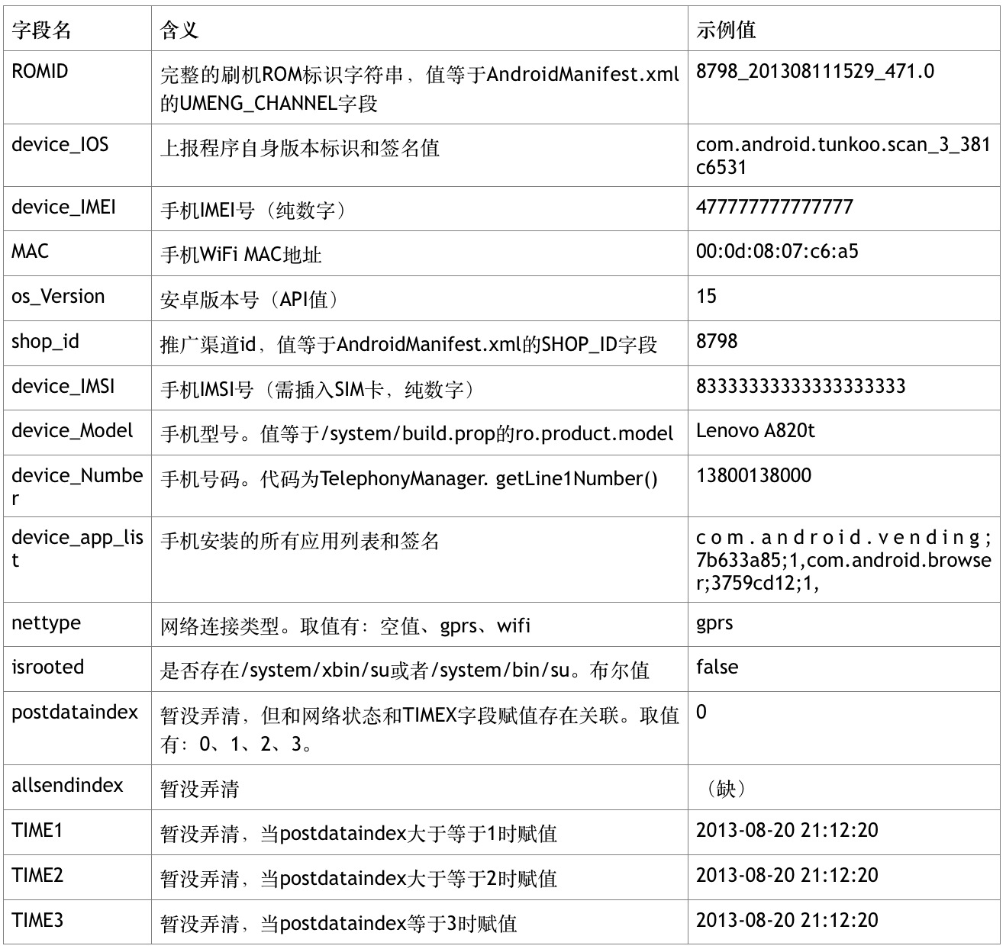Click the isrooted false value cell

[x=843, y=669]
